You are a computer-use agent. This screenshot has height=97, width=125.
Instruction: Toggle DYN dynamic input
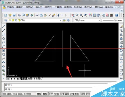[88, 94]
